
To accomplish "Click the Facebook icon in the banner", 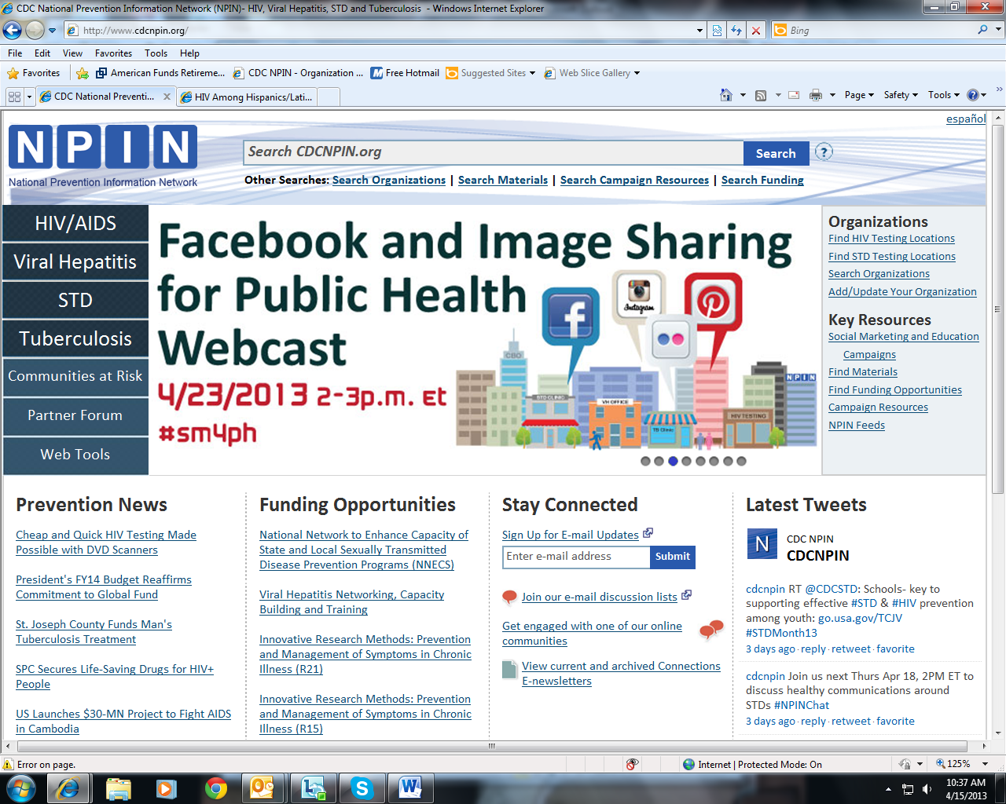I will [571, 317].
